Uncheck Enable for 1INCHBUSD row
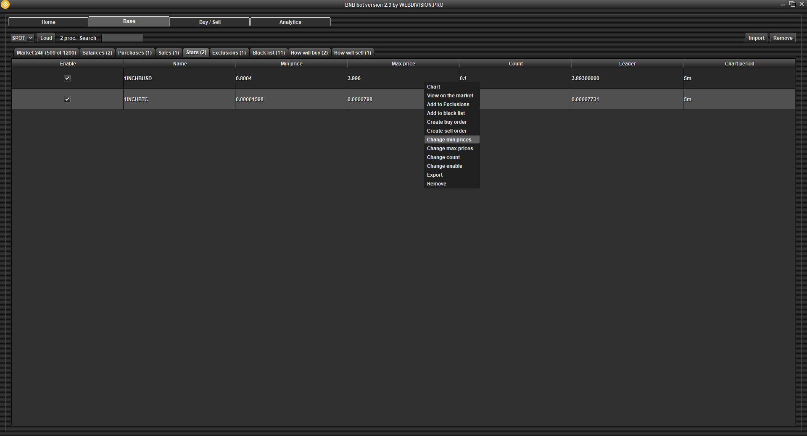807x436 pixels. [67, 78]
